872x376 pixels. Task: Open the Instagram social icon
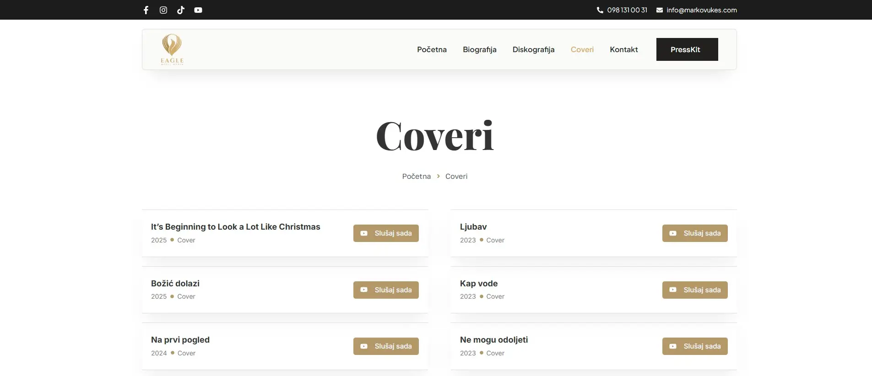[x=163, y=10]
